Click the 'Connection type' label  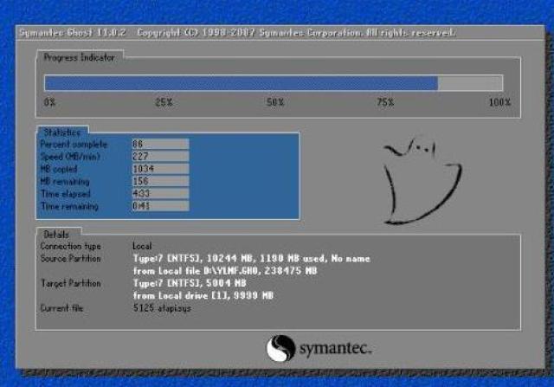tap(70, 246)
